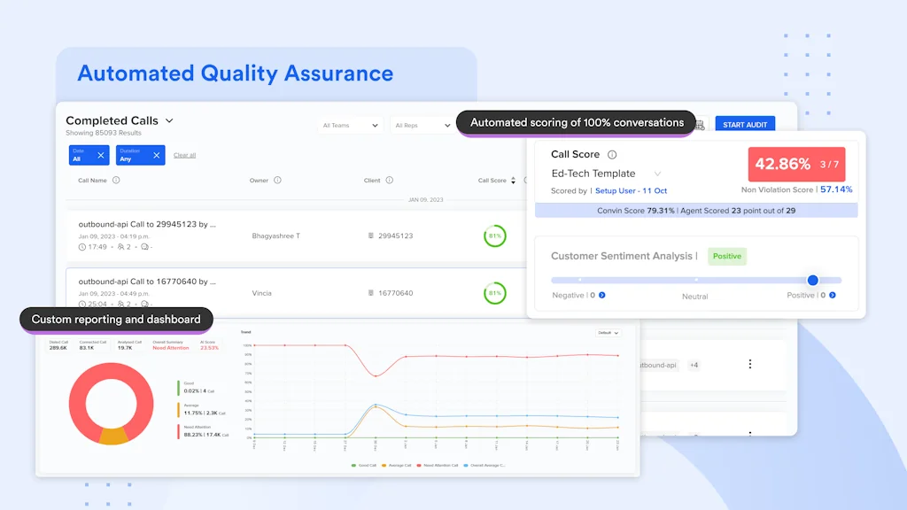Image resolution: width=907 pixels, height=510 pixels.
Task: Click the Clear all filters link
Action: coord(184,155)
